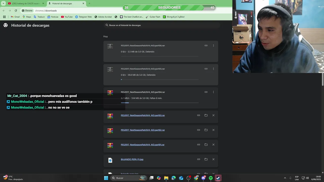
Task: Click the RAR archive icon of part03.rar
Action: click(x=110, y=116)
